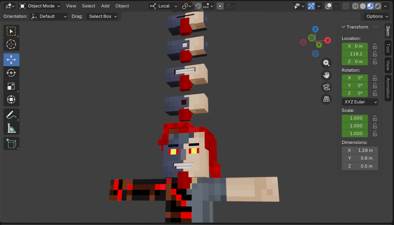Click the Location Y 118.1 value slider

pos(355,54)
